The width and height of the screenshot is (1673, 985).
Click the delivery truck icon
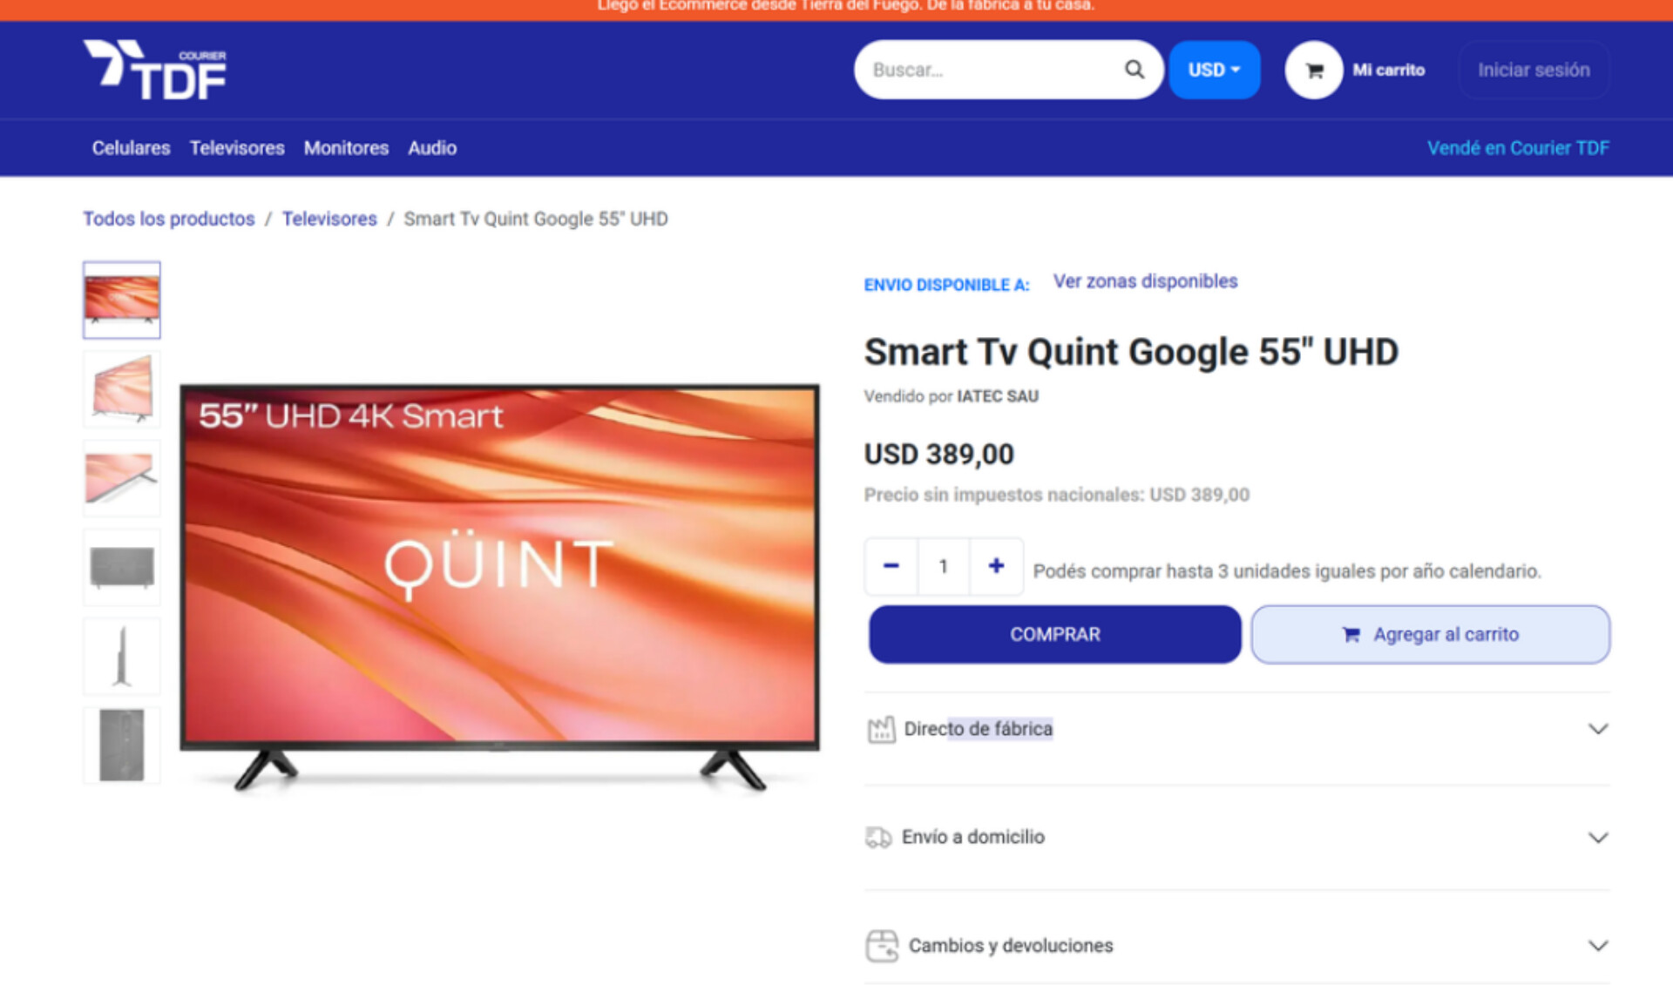878,837
